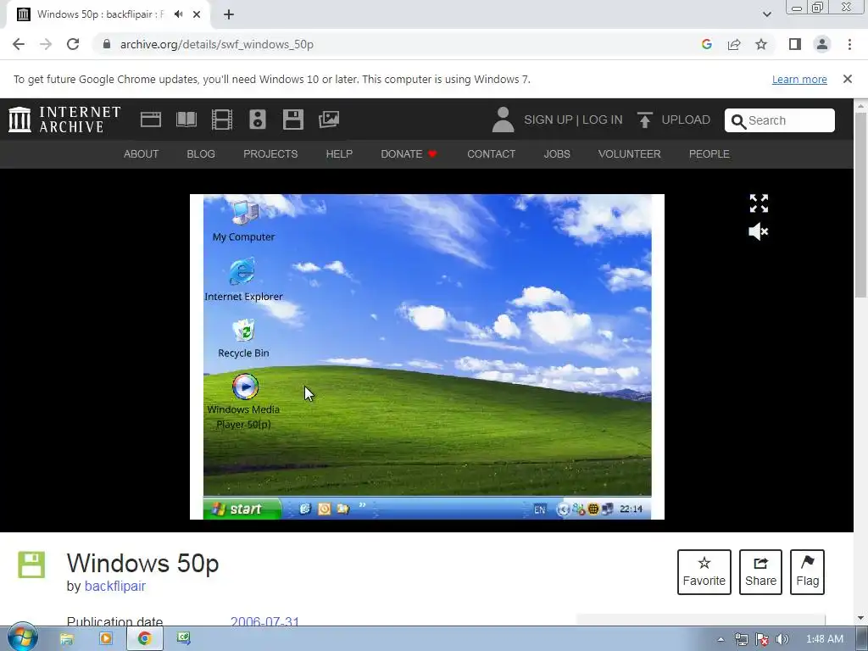Open the backflipair uploader link
This screenshot has width=868, height=651.
[x=115, y=586]
